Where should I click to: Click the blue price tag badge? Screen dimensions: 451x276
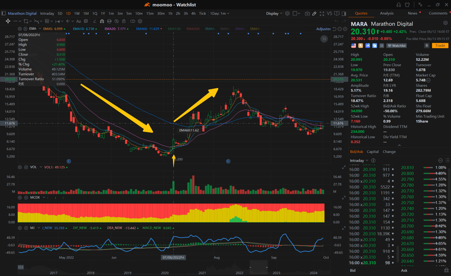375,46
